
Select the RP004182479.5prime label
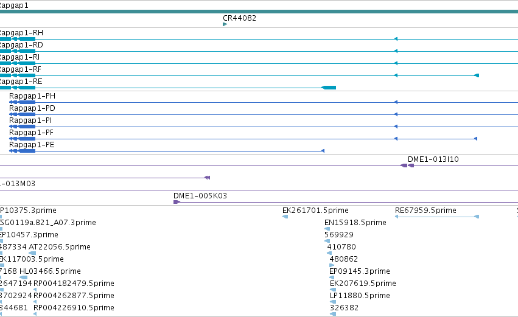(74, 284)
